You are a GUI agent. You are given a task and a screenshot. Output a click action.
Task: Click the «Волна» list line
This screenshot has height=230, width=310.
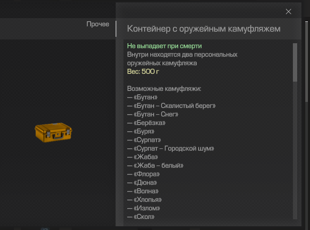143,191
